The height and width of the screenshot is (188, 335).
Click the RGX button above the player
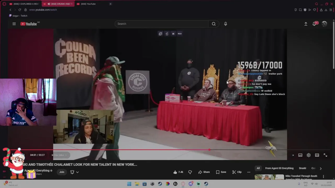tap(180, 34)
